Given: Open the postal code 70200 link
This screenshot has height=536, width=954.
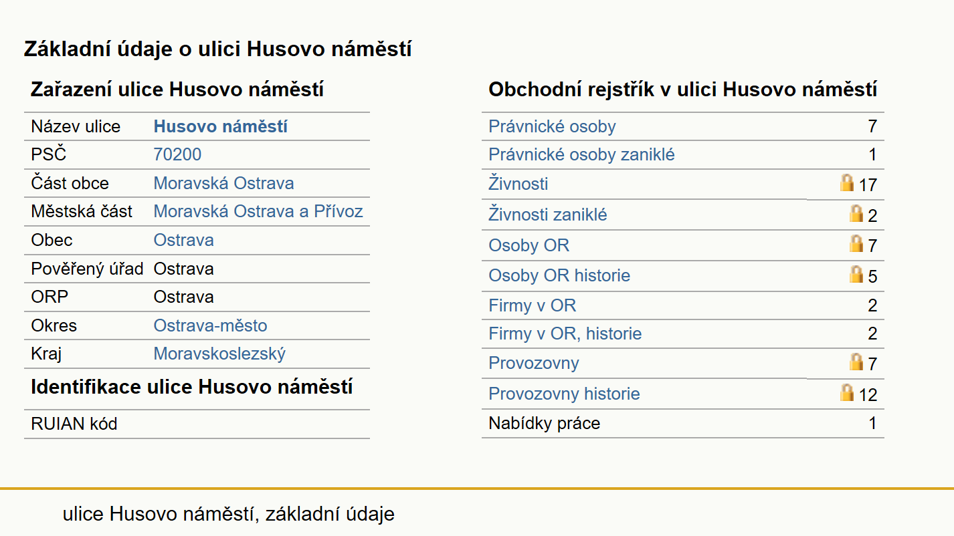Looking at the screenshot, I should (x=177, y=155).
